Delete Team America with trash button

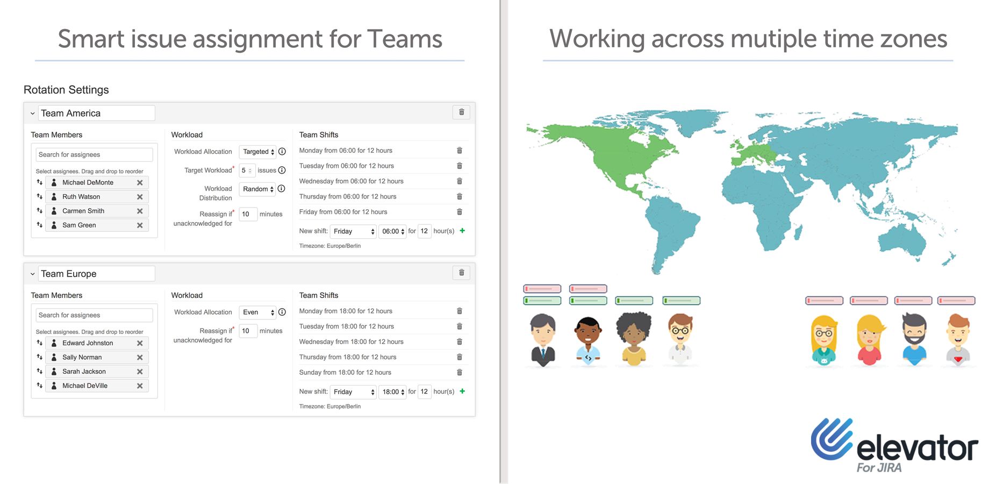(461, 112)
